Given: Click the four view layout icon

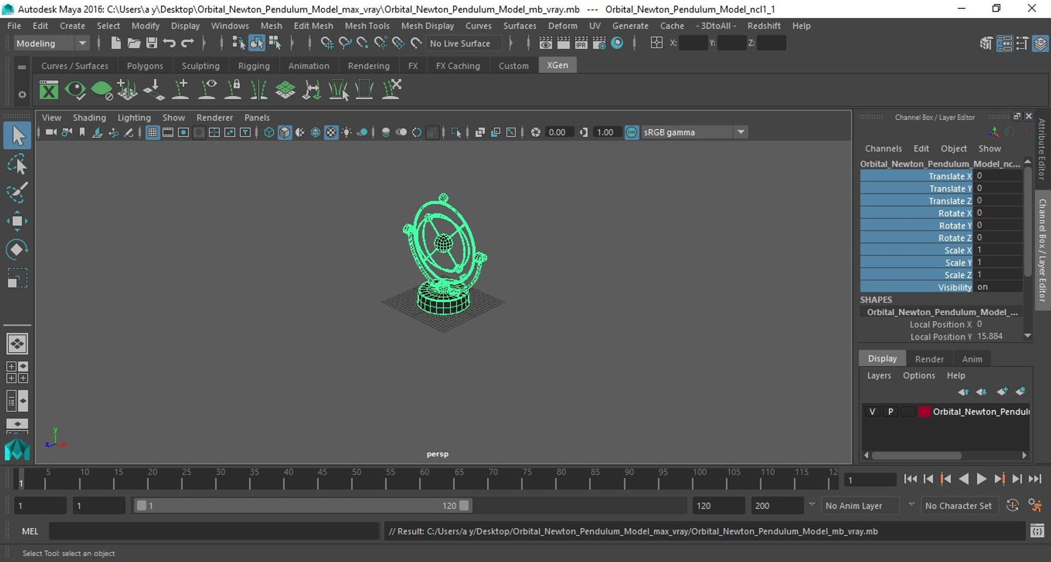Looking at the screenshot, I should tap(17, 372).
